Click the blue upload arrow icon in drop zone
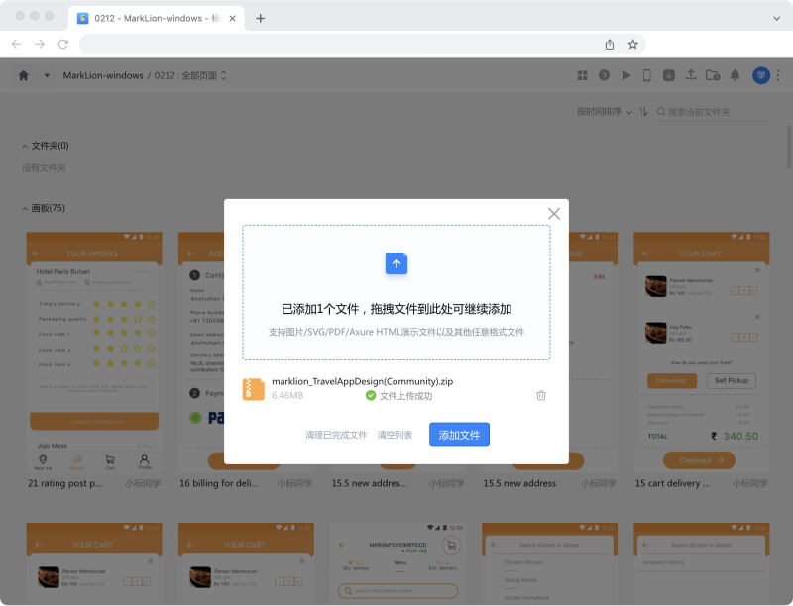The height and width of the screenshot is (606, 793). 396,263
